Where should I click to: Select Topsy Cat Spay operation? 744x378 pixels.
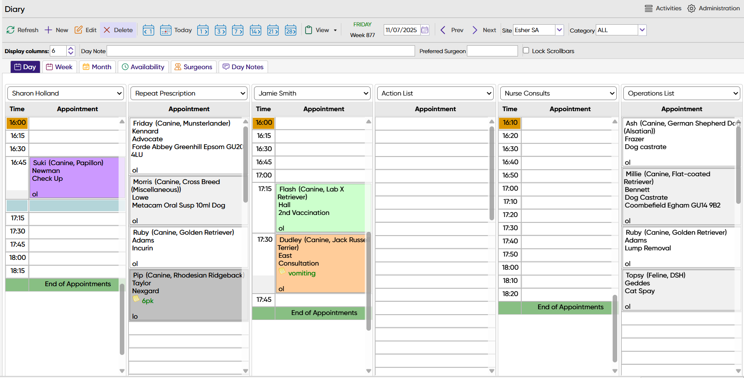click(x=679, y=290)
